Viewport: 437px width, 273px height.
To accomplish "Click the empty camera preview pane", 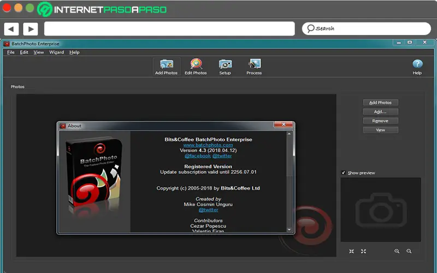I will (381, 210).
